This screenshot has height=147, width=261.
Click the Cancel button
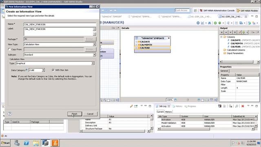(x=90, y=114)
